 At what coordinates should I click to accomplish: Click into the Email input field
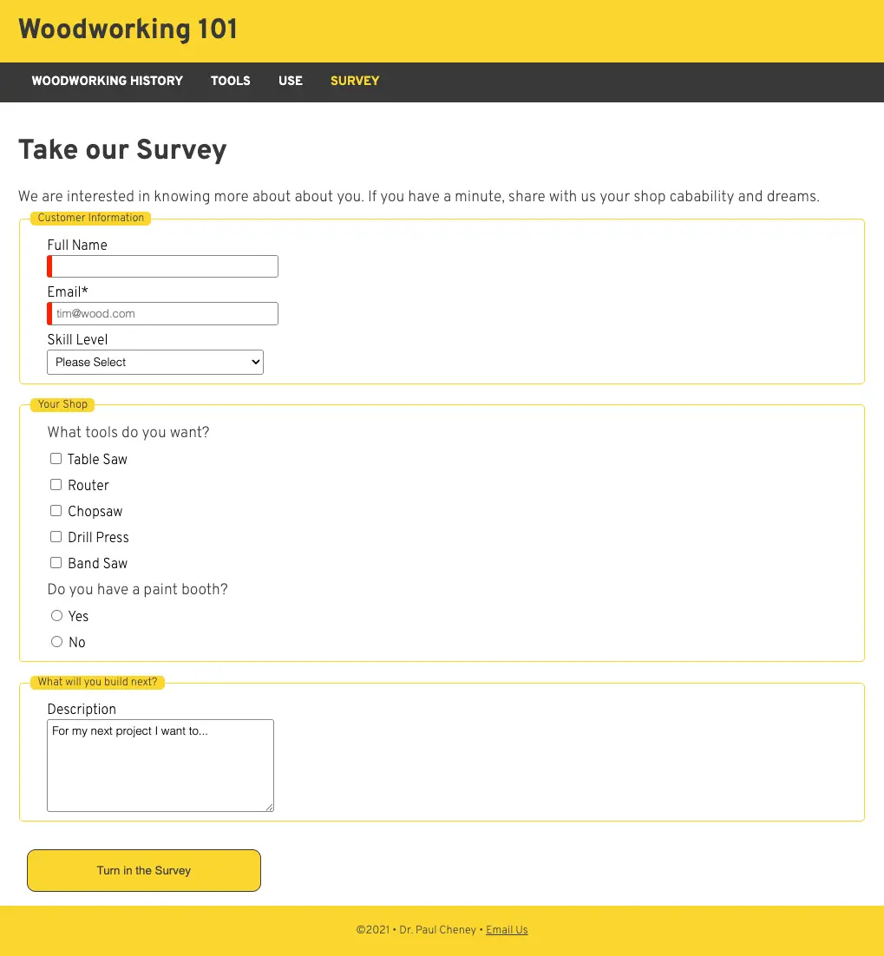click(163, 313)
